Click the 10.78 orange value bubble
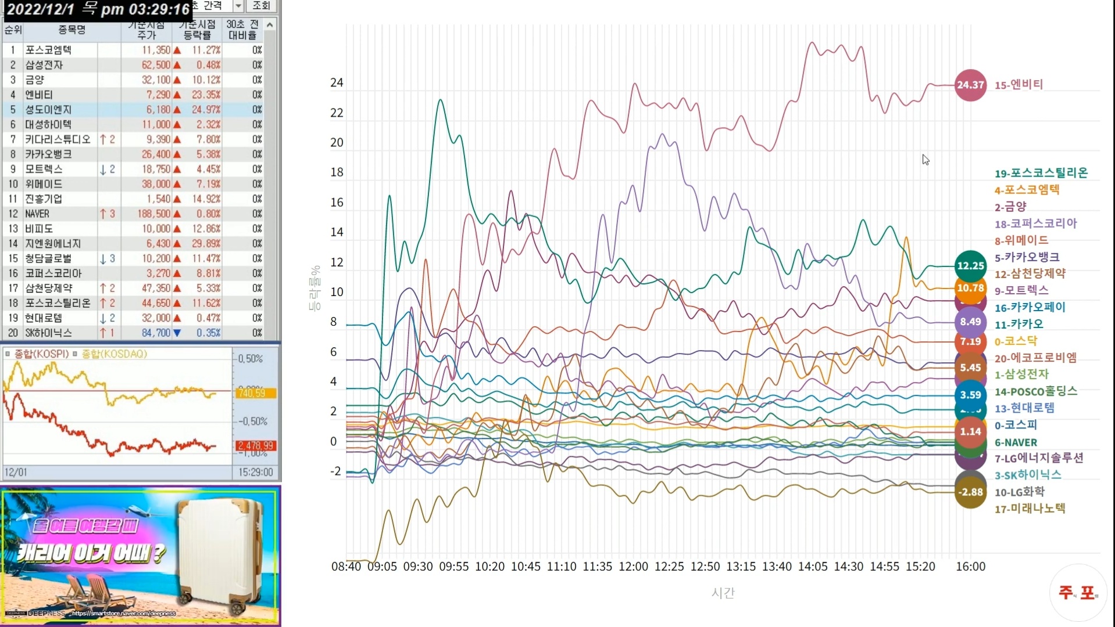The height and width of the screenshot is (627, 1115). point(970,288)
